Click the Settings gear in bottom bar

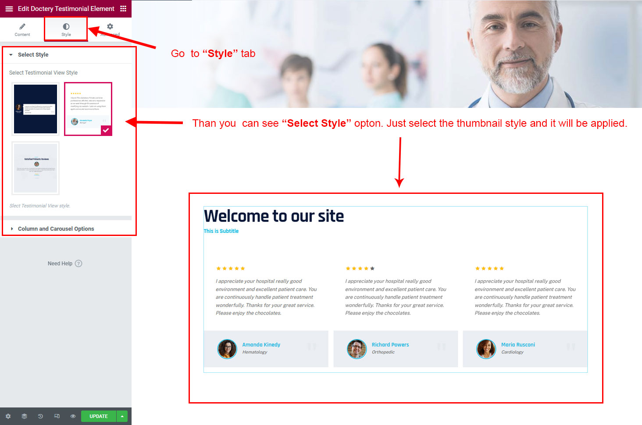click(x=8, y=416)
